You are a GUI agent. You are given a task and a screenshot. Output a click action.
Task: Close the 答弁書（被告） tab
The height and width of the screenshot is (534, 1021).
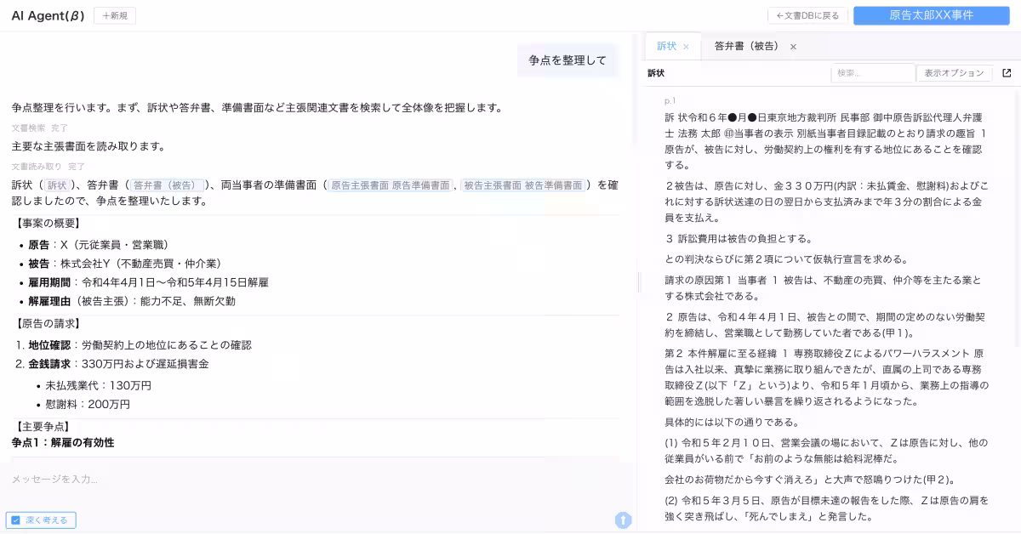793,47
